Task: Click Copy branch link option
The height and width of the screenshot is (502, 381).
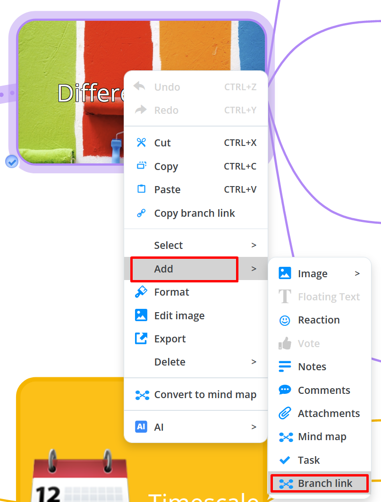Action: (x=194, y=213)
